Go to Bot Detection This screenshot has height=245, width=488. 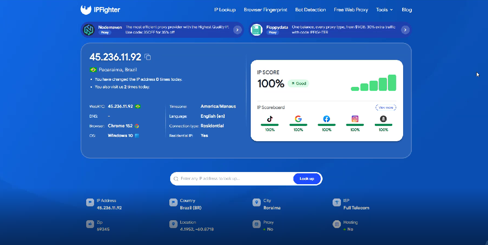click(310, 10)
